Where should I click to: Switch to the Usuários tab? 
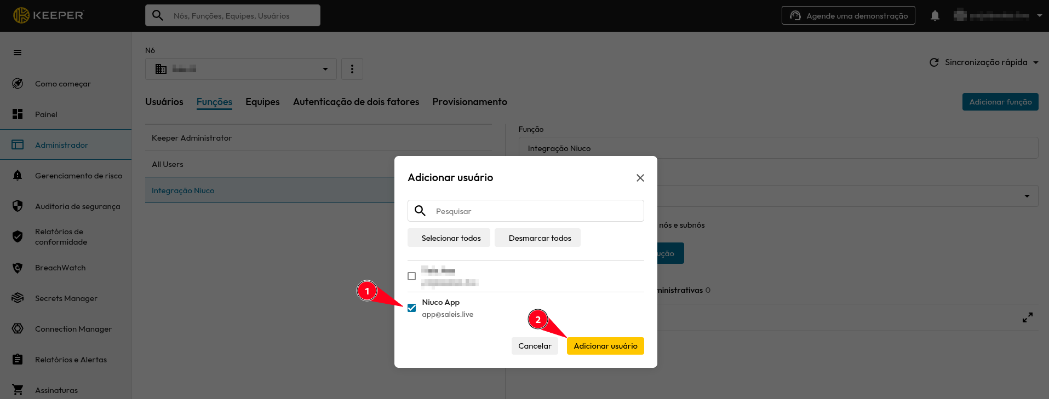click(164, 102)
